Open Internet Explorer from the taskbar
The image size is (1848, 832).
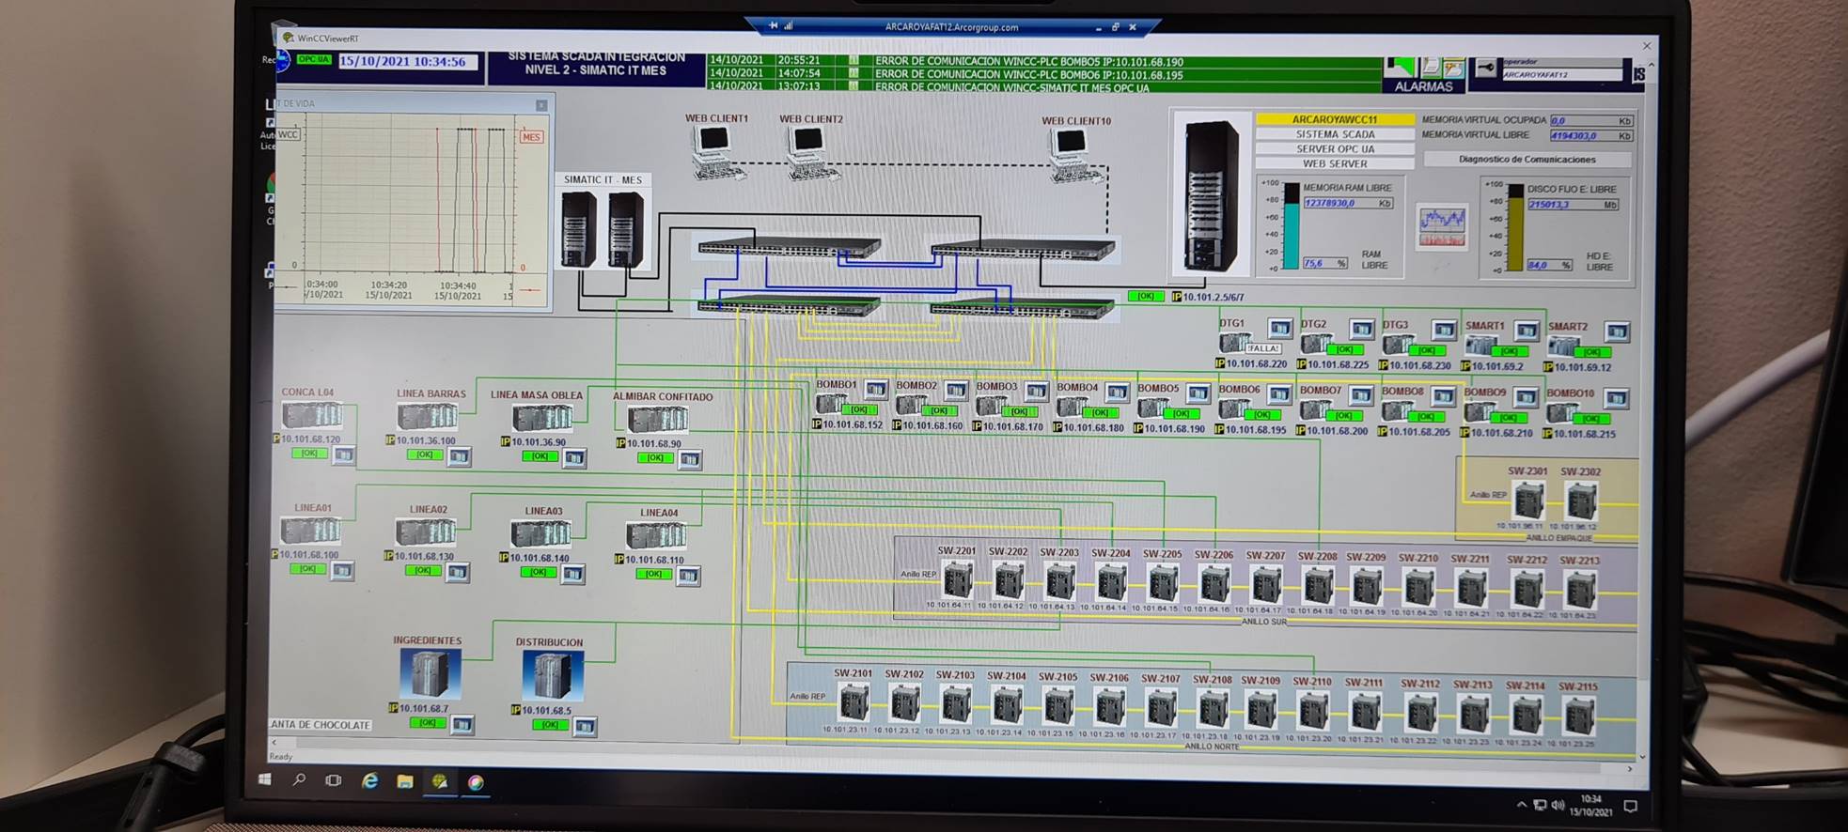(x=369, y=780)
